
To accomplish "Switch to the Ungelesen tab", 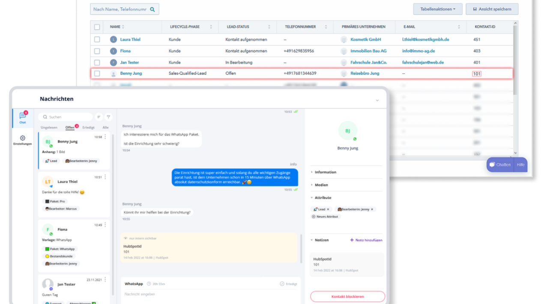I will click(x=49, y=128).
